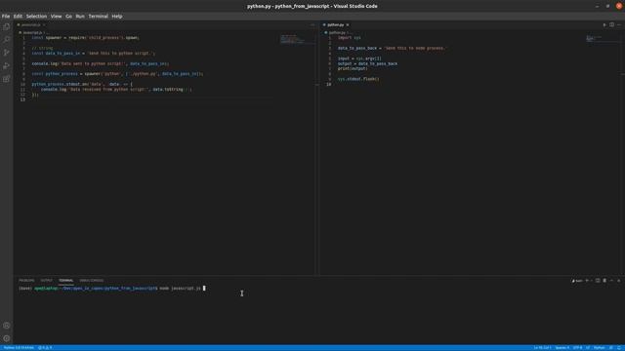This screenshot has width=625, height=351.
Task: Open the Run menu
Action: point(80,17)
